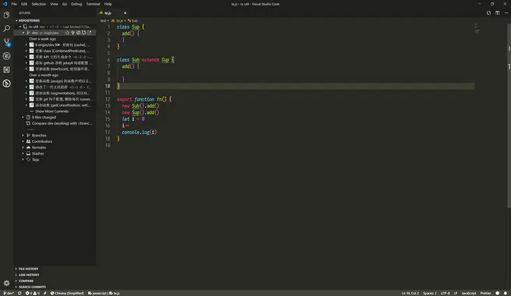
Task: Click Show More Commits
Action: (52, 111)
